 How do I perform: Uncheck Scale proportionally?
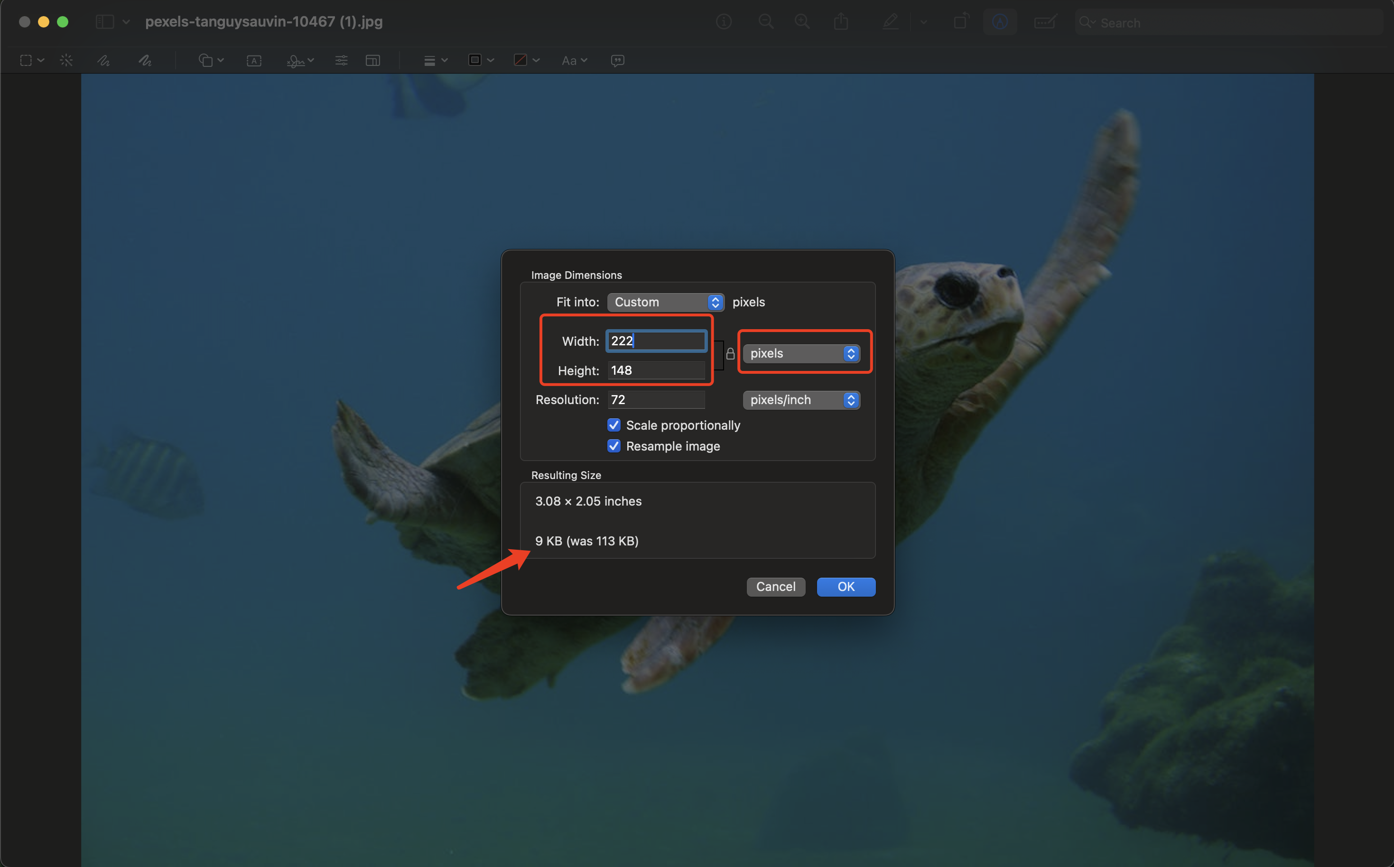(x=614, y=425)
